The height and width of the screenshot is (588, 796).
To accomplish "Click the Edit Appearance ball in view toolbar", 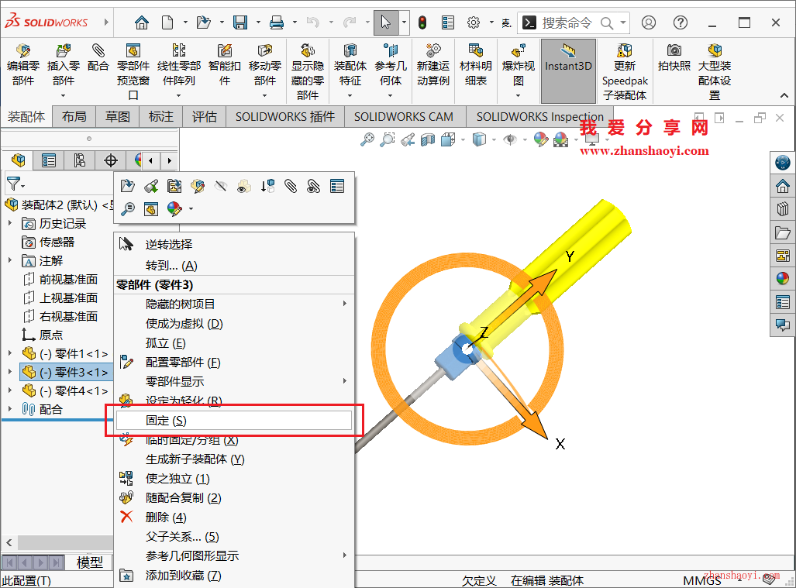I will pos(541,139).
